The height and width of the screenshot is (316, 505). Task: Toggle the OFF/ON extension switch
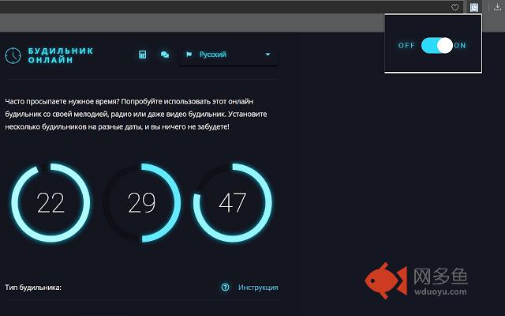437,46
